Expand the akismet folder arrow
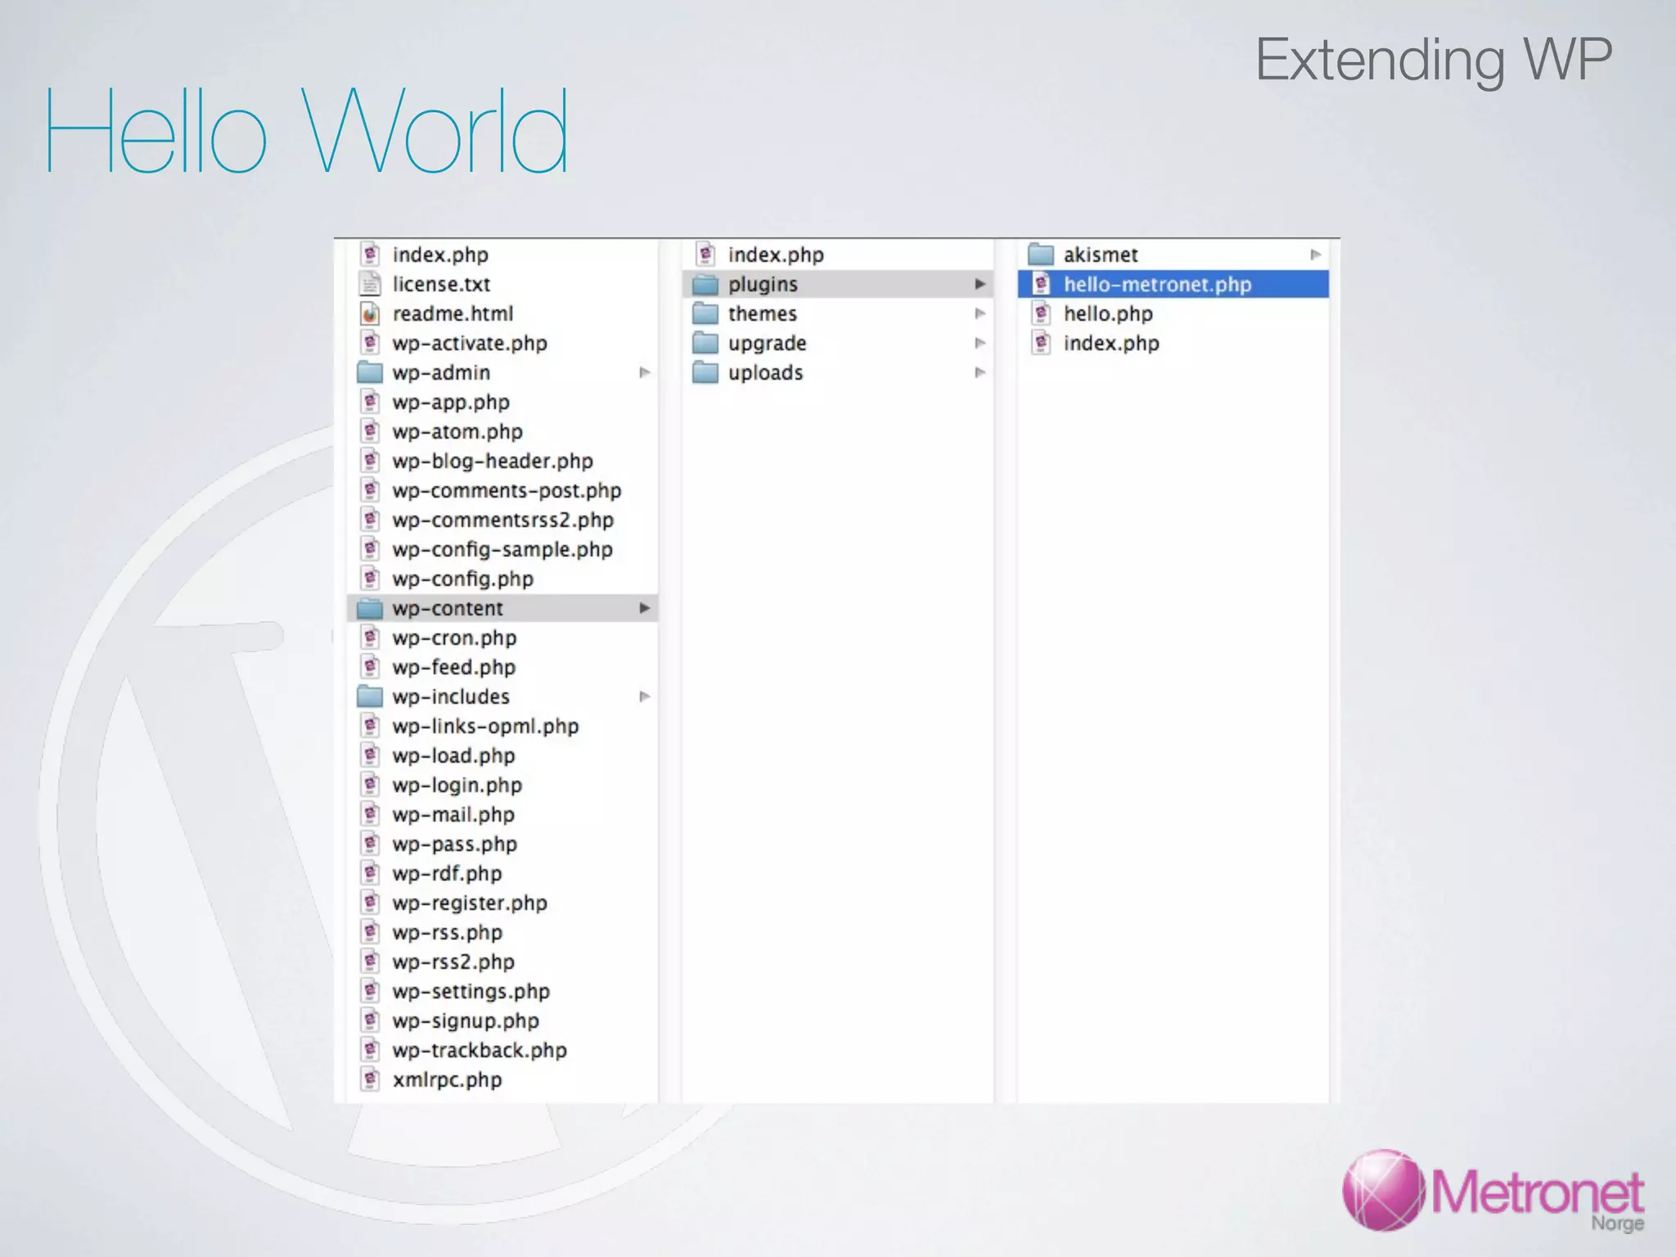Viewport: 1676px width, 1257px height. 1315,255
